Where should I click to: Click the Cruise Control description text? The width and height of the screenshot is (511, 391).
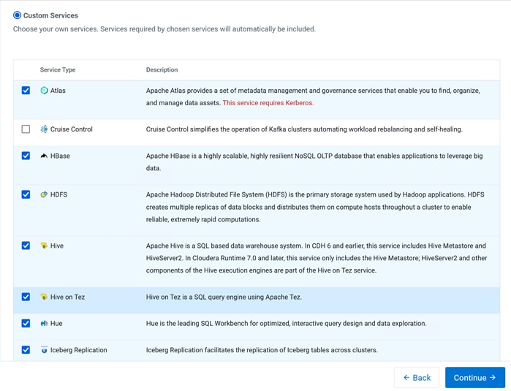(x=304, y=129)
